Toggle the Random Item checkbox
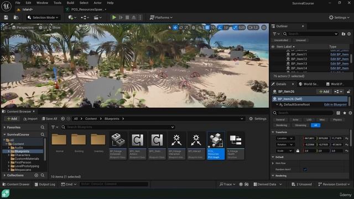 click(x=305, y=170)
